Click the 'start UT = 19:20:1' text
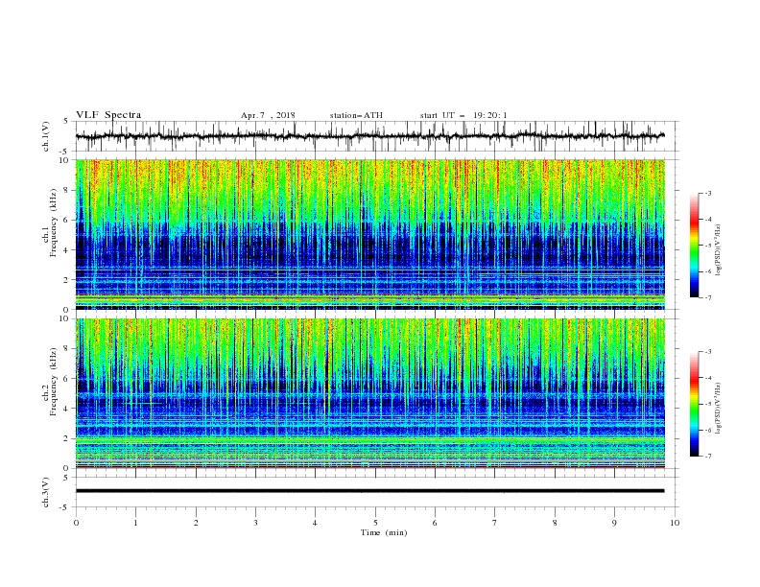 [463, 115]
